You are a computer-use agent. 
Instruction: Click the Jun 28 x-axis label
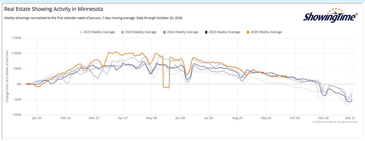point(180,118)
